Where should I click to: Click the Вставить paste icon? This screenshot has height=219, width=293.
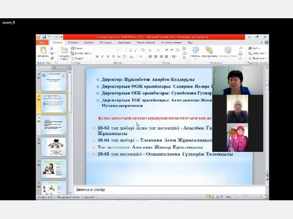pos(43,50)
